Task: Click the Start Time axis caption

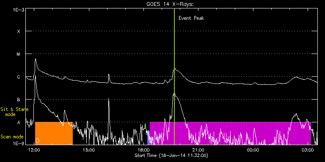Action: click(x=171, y=155)
